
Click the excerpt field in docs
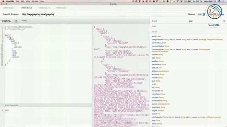point(155,78)
